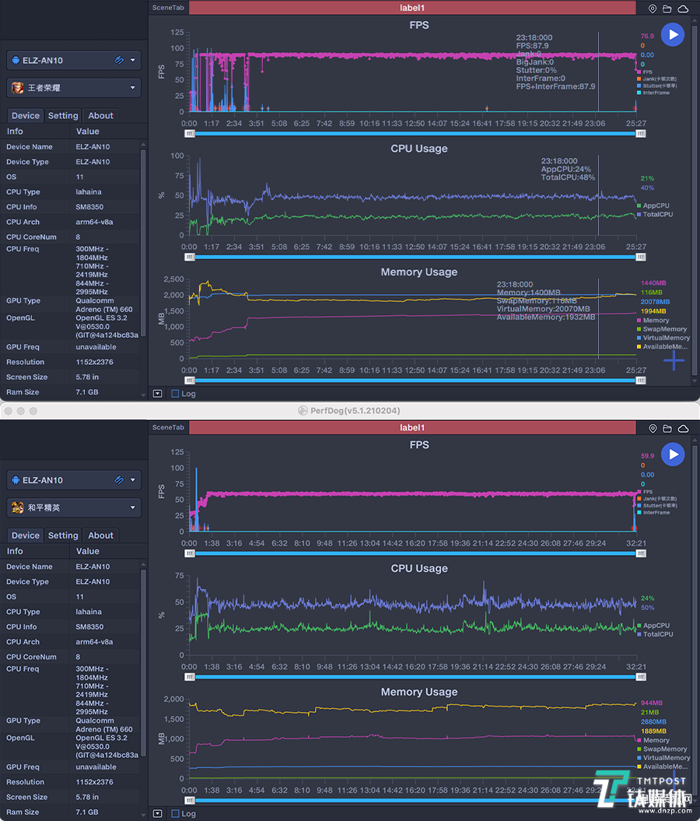Click the link icon beside ELZ-AN10 in top window
Image resolution: width=700 pixels, height=821 pixels.
119,60
